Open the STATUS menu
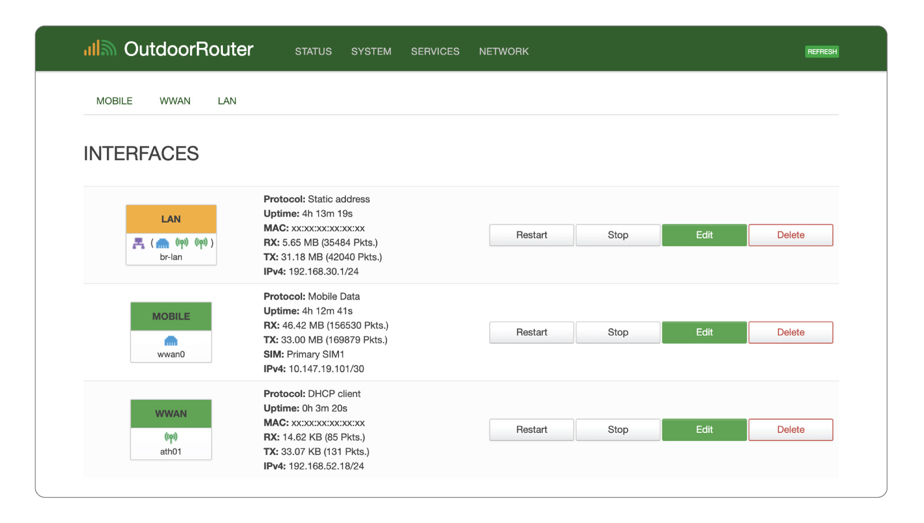The image size is (924, 523). tap(313, 51)
